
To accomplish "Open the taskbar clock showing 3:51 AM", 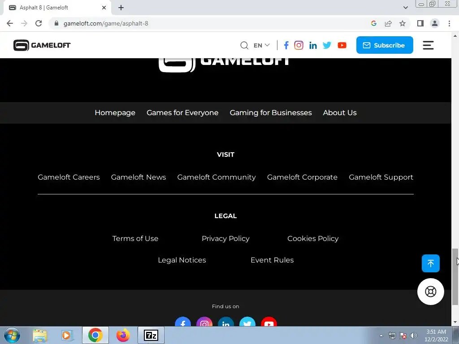I will pyautogui.click(x=436, y=335).
